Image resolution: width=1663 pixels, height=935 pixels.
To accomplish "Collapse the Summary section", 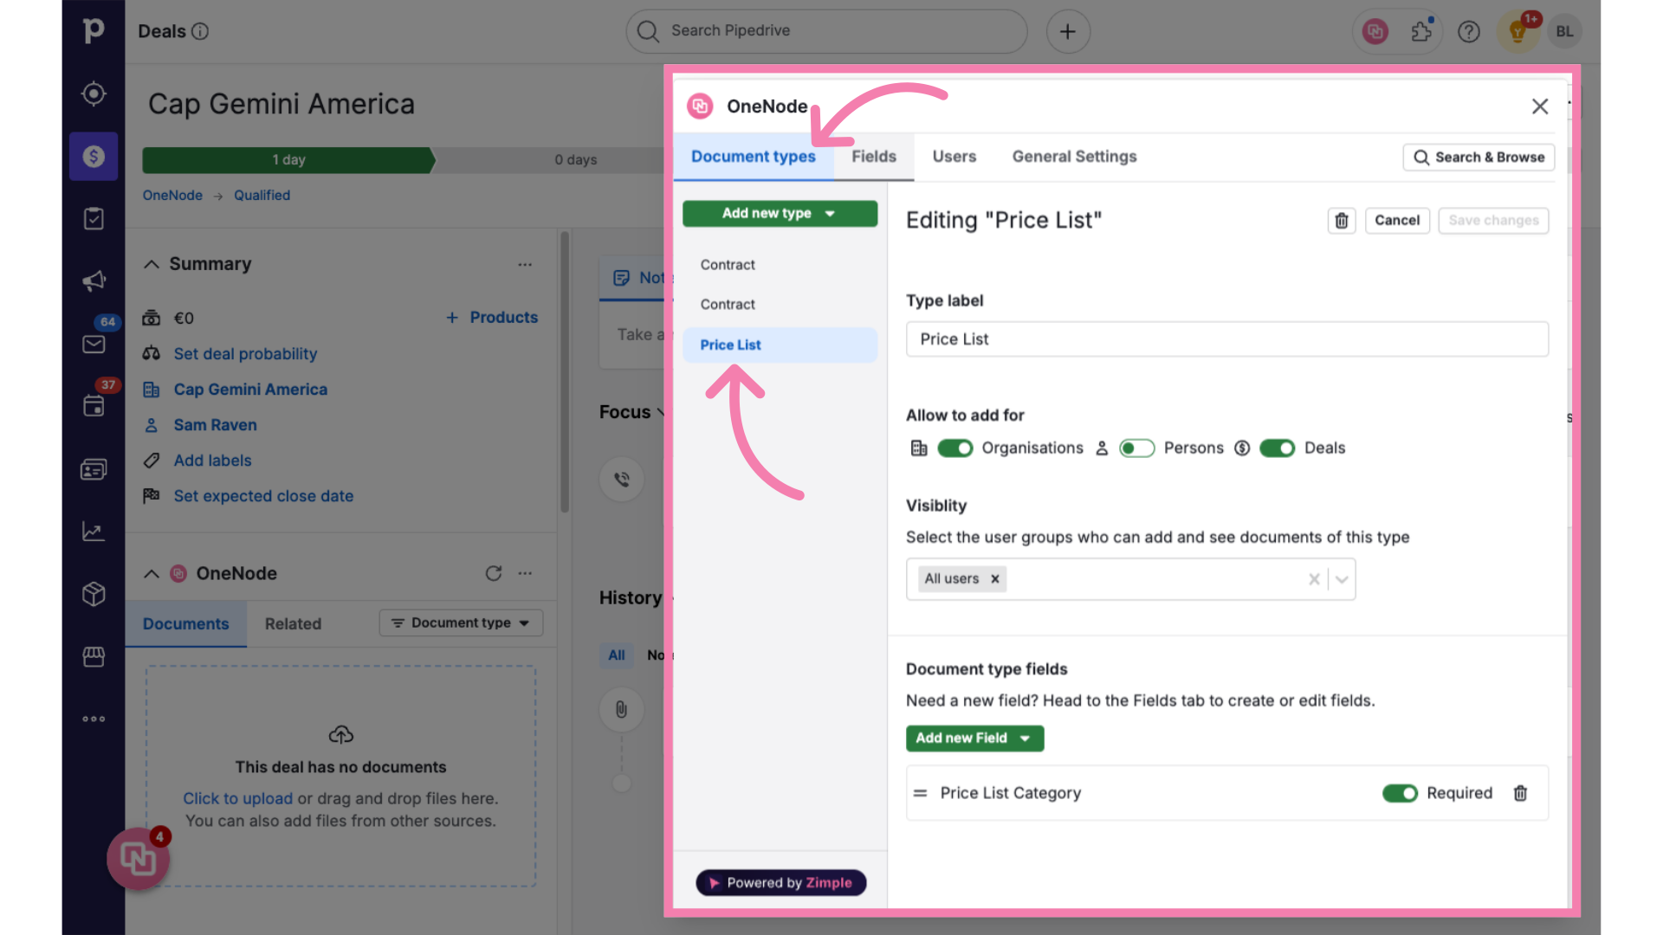I will tap(152, 264).
